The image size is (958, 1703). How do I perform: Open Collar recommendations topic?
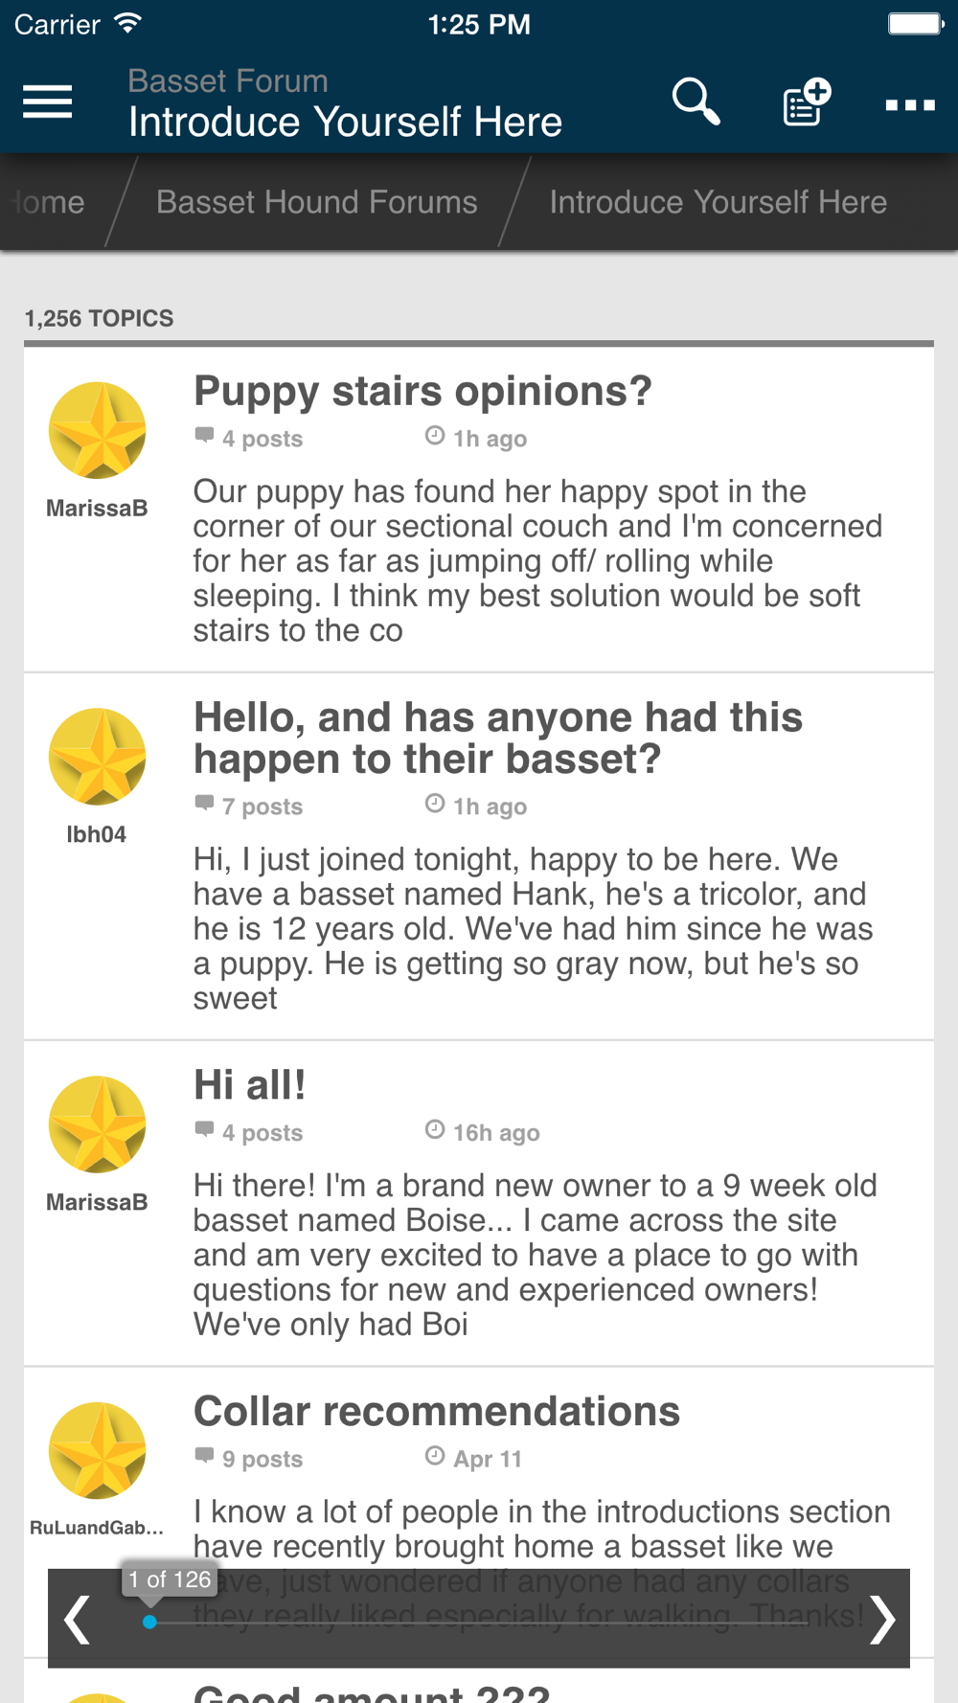437,1411
